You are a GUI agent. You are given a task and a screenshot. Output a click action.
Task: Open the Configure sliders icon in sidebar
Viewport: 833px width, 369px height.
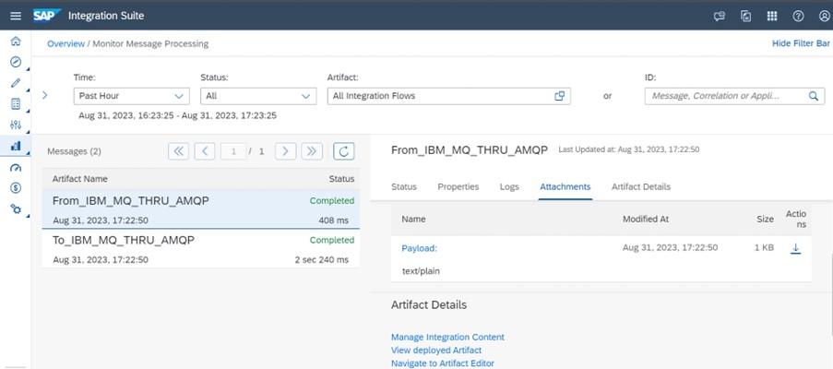pyautogui.click(x=16, y=125)
